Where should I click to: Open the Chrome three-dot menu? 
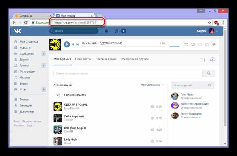[x=223, y=23]
